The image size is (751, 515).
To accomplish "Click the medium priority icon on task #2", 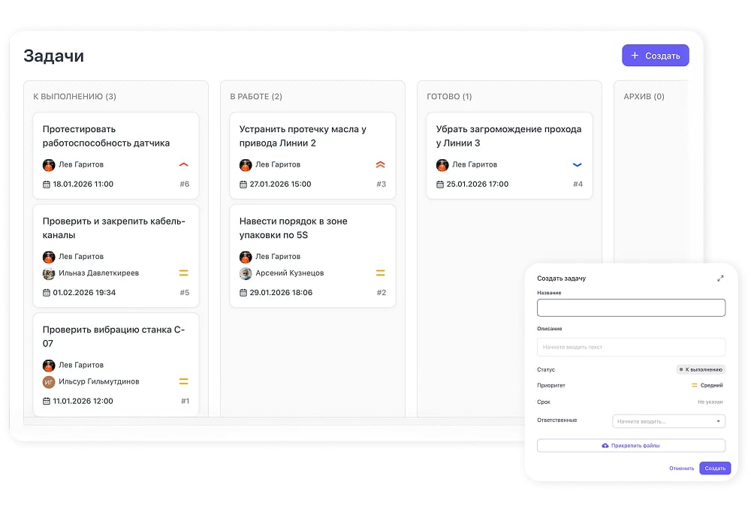I will (x=380, y=273).
